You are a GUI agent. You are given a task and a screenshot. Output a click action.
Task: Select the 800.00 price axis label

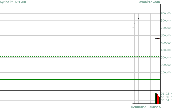tap(166, 20)
